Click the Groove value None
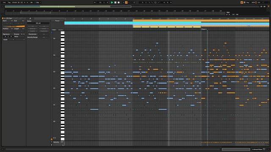 point(19,37)
